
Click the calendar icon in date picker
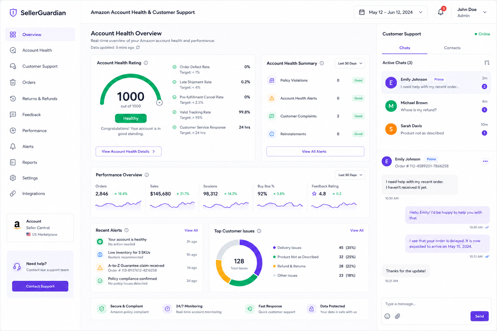tap(362, 12)
